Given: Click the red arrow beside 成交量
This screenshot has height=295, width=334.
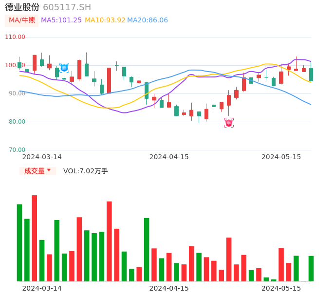Looking at the screenshot, I should (x=49, y=170).
